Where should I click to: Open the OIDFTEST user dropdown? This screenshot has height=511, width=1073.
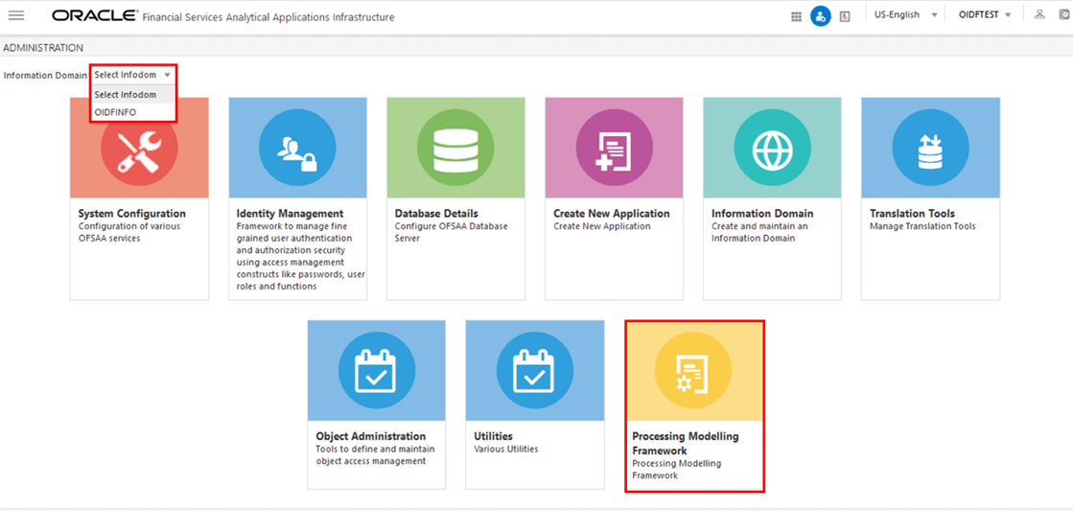click(x=983, y=15)
